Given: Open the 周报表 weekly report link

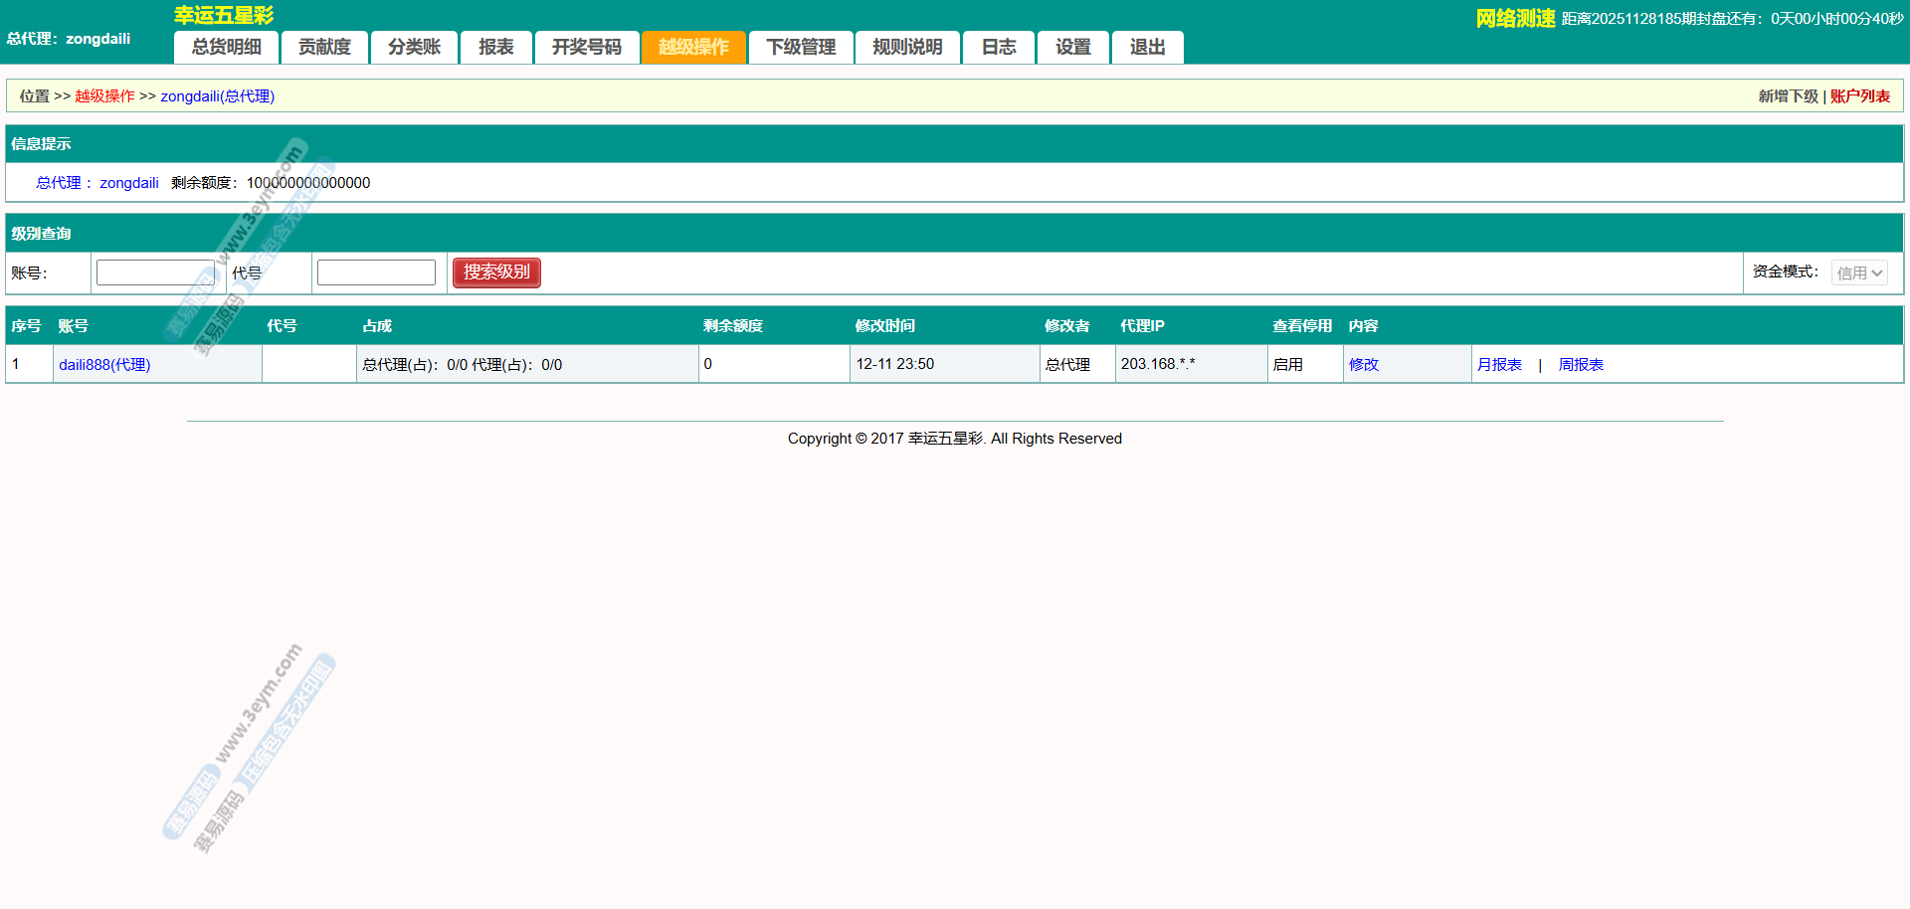Looking at the screenshot, I should (x=1581, y=365).
